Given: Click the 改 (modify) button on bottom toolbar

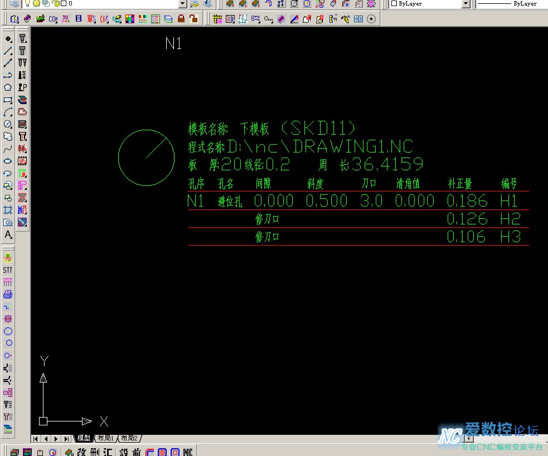Looking at the screenshot, I should 82,452.
